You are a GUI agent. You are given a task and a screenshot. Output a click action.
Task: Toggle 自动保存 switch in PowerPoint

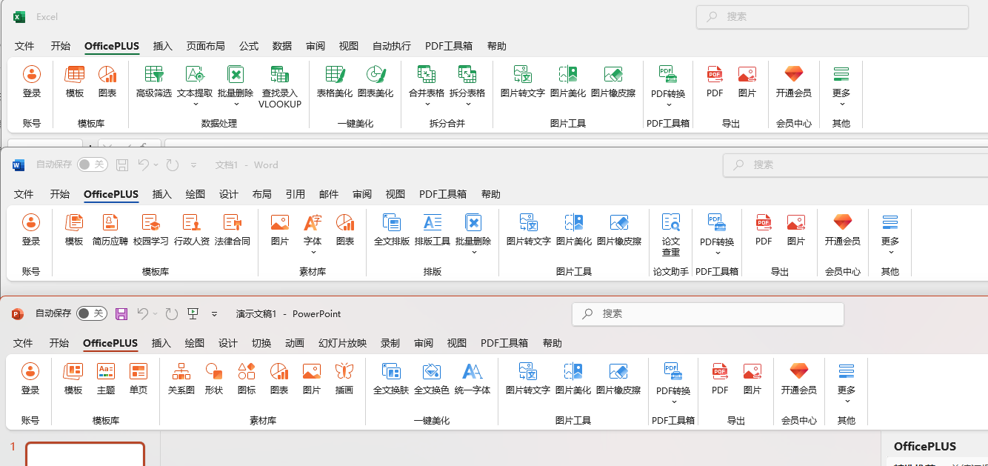point(92,313)
